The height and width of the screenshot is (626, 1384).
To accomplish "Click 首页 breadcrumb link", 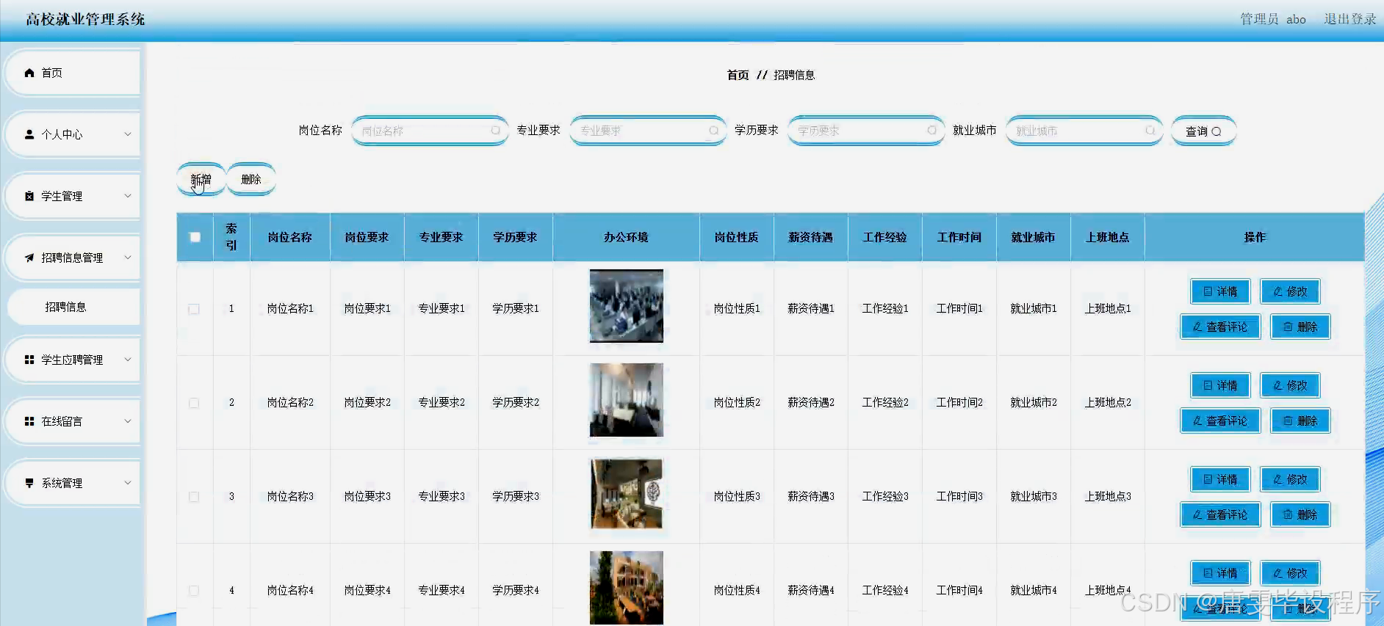I will pyautogui.click(x=738, y=75).
